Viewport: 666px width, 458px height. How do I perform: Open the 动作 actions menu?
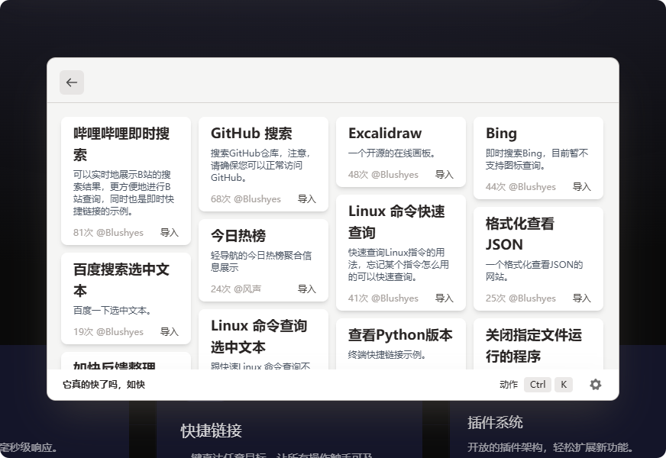[509, 385]
